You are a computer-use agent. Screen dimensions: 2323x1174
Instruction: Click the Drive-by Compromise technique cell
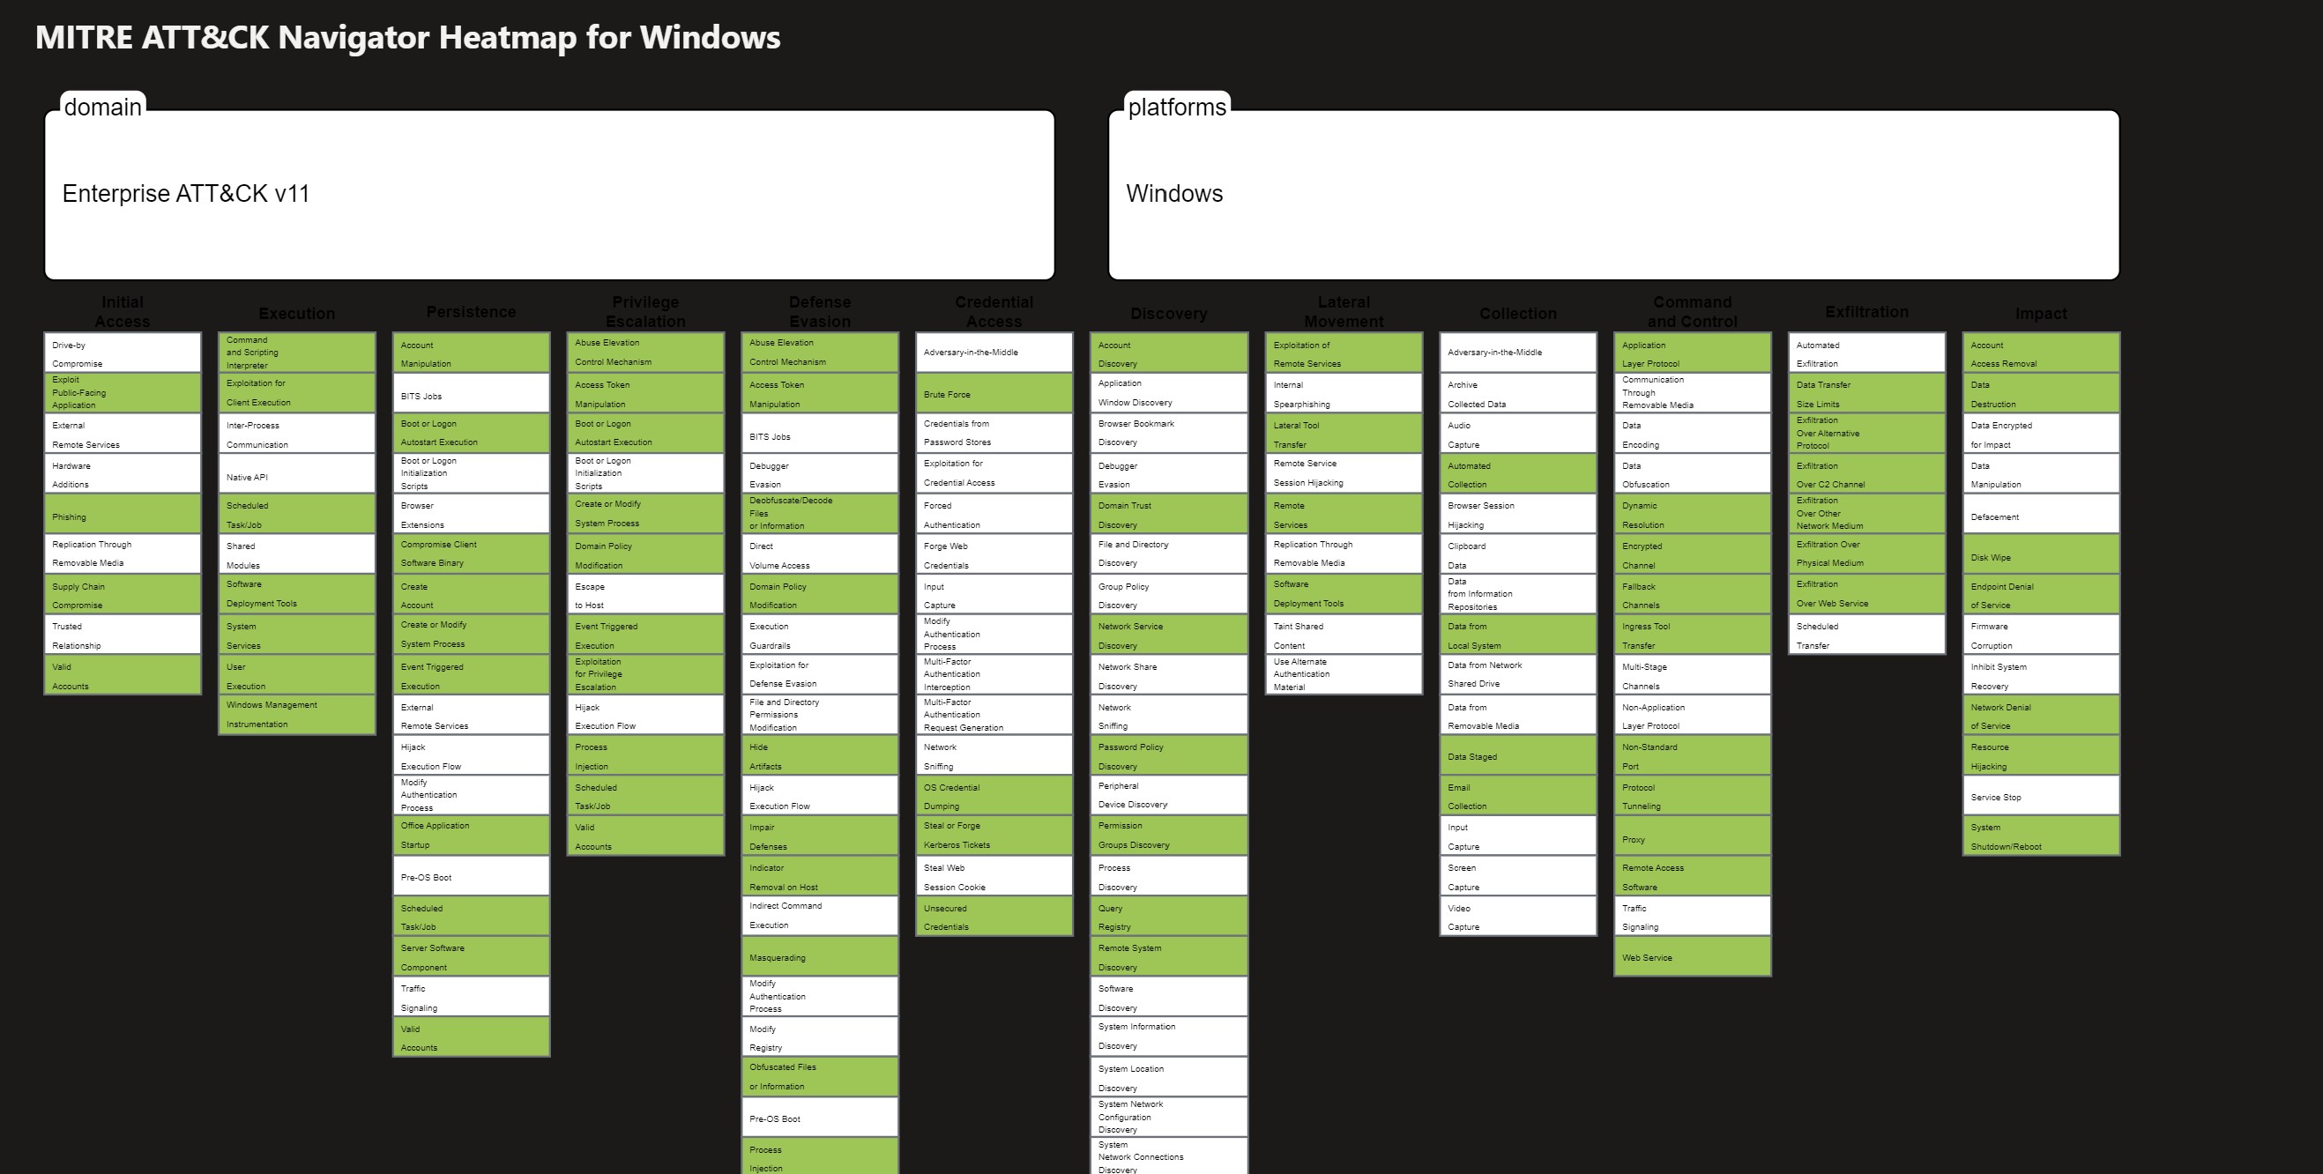pyautogui.click(x=123, y=353)
